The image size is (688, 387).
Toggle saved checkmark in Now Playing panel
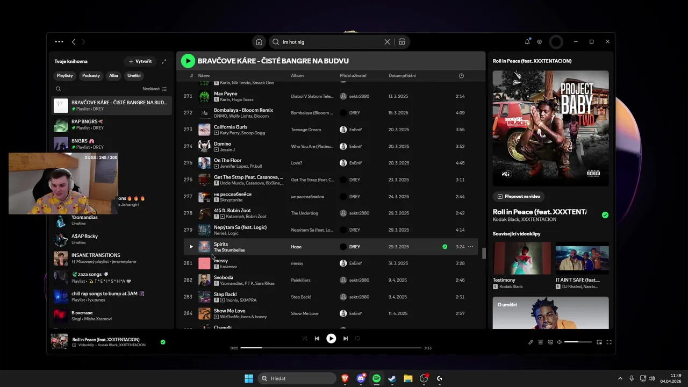coord(605,215)
